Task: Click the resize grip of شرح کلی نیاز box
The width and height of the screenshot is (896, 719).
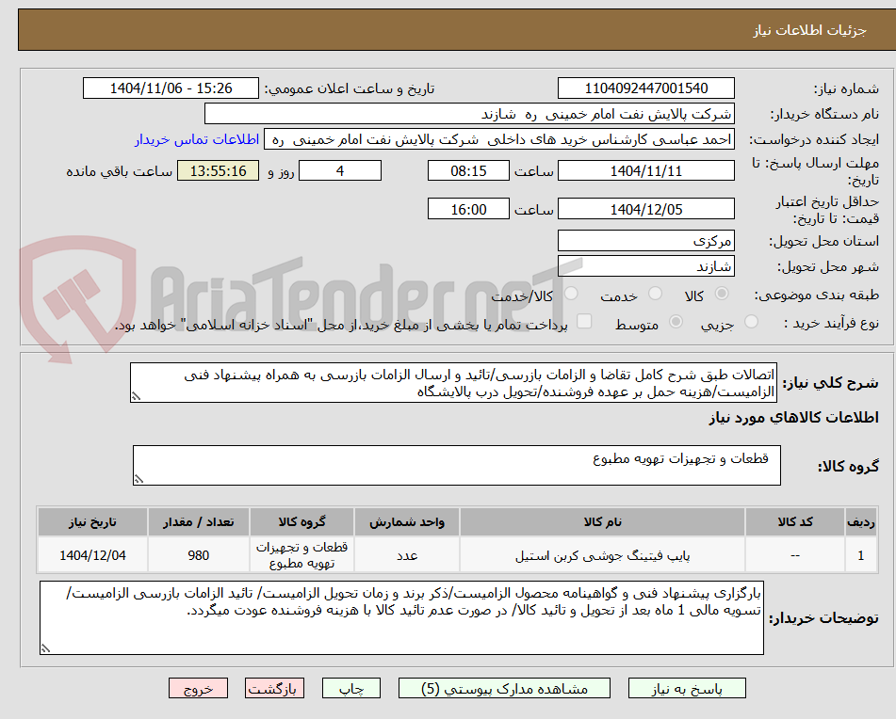Action: click(x=136, y=396)
